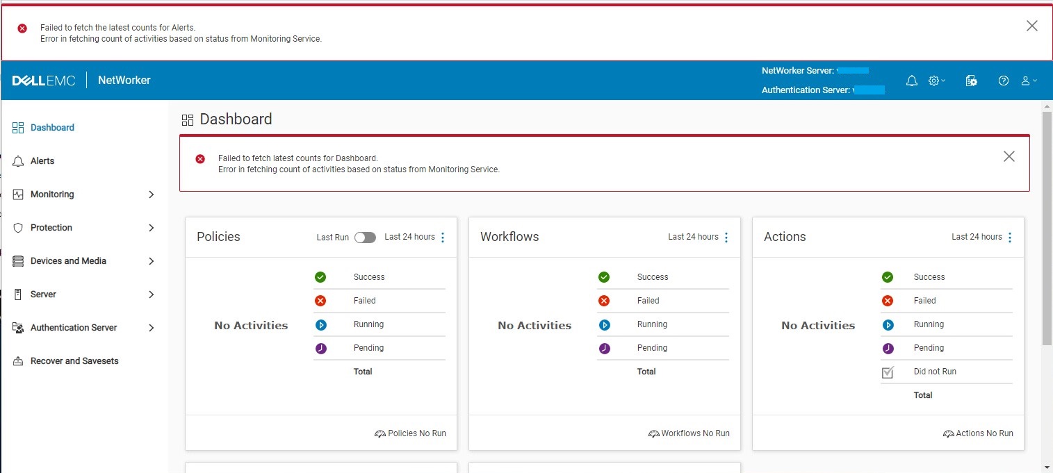Viewport: 1053px width, 473px height.
Task: Open the notifications bell in the header
Action: (911, 81)
